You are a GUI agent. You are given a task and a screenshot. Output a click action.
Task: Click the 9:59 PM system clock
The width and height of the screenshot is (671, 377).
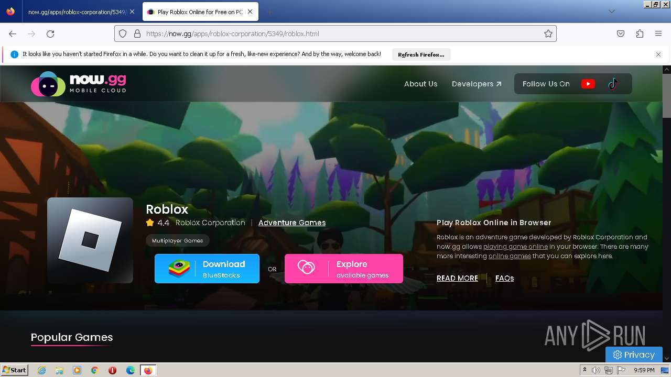click(644, 370)
